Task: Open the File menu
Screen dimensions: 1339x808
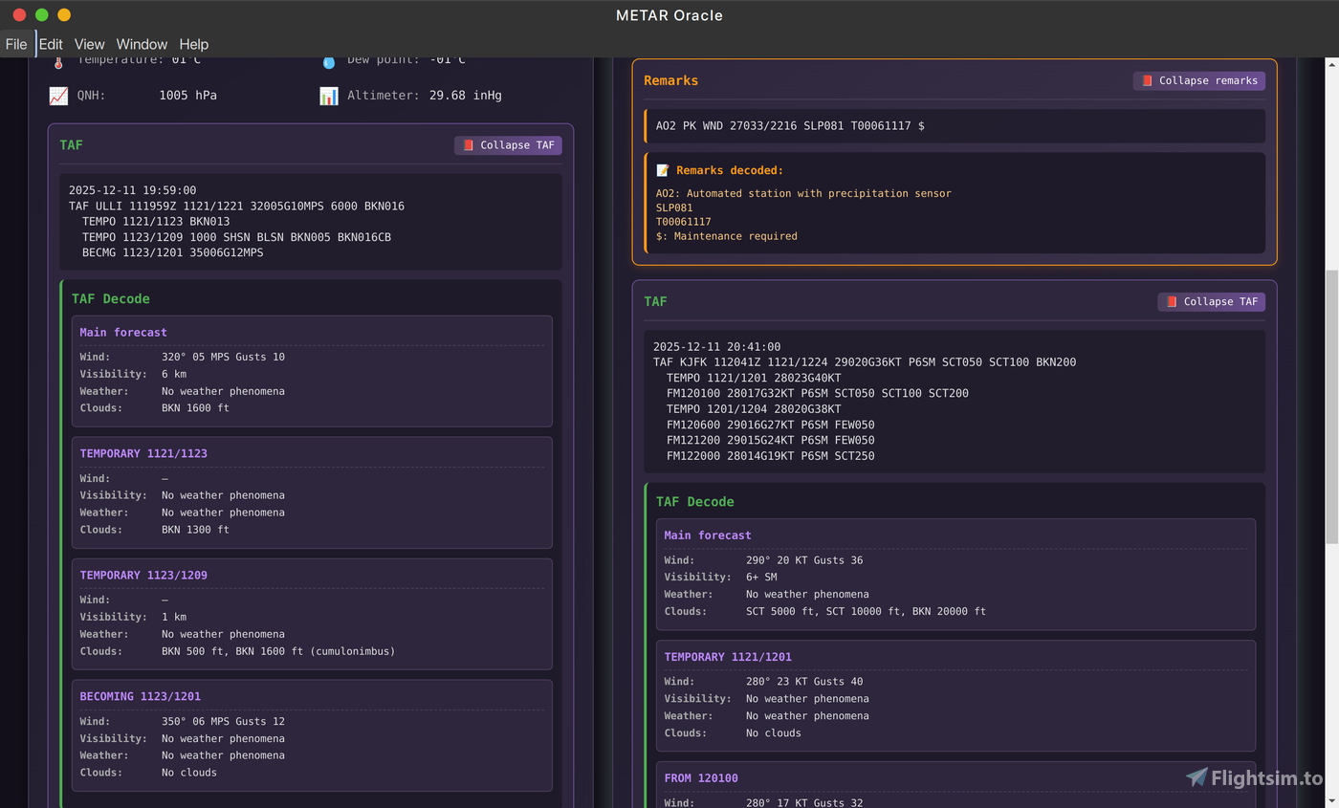Action: tap(16, 44)
